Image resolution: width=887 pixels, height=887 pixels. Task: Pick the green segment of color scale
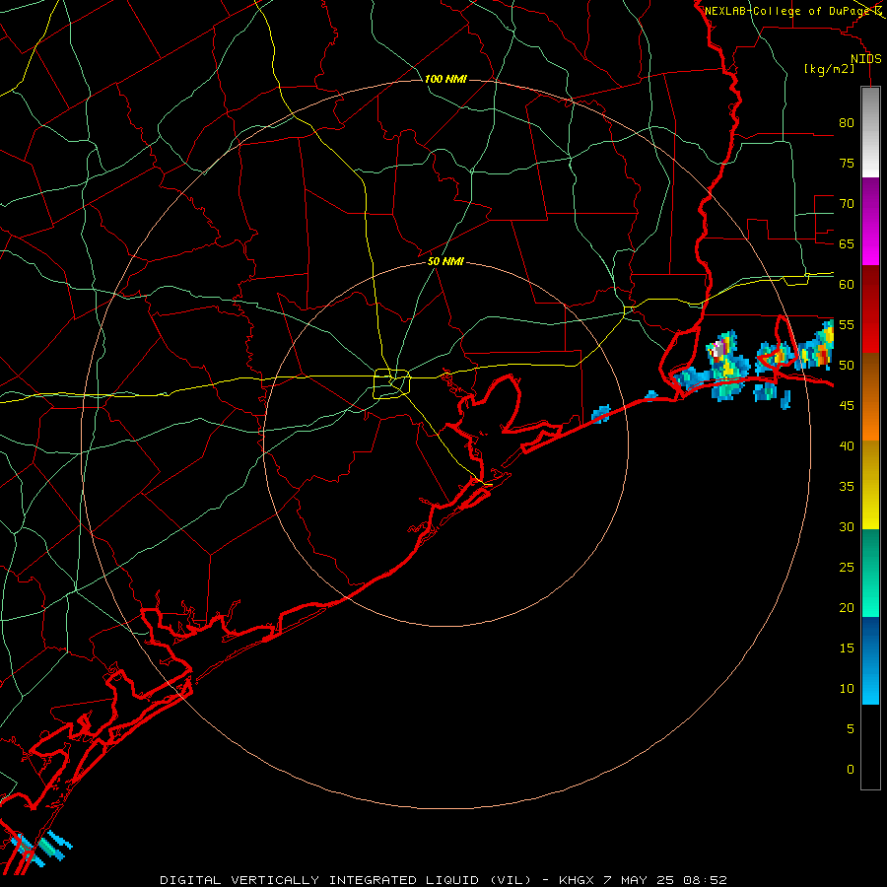click(x=870, y=573)
